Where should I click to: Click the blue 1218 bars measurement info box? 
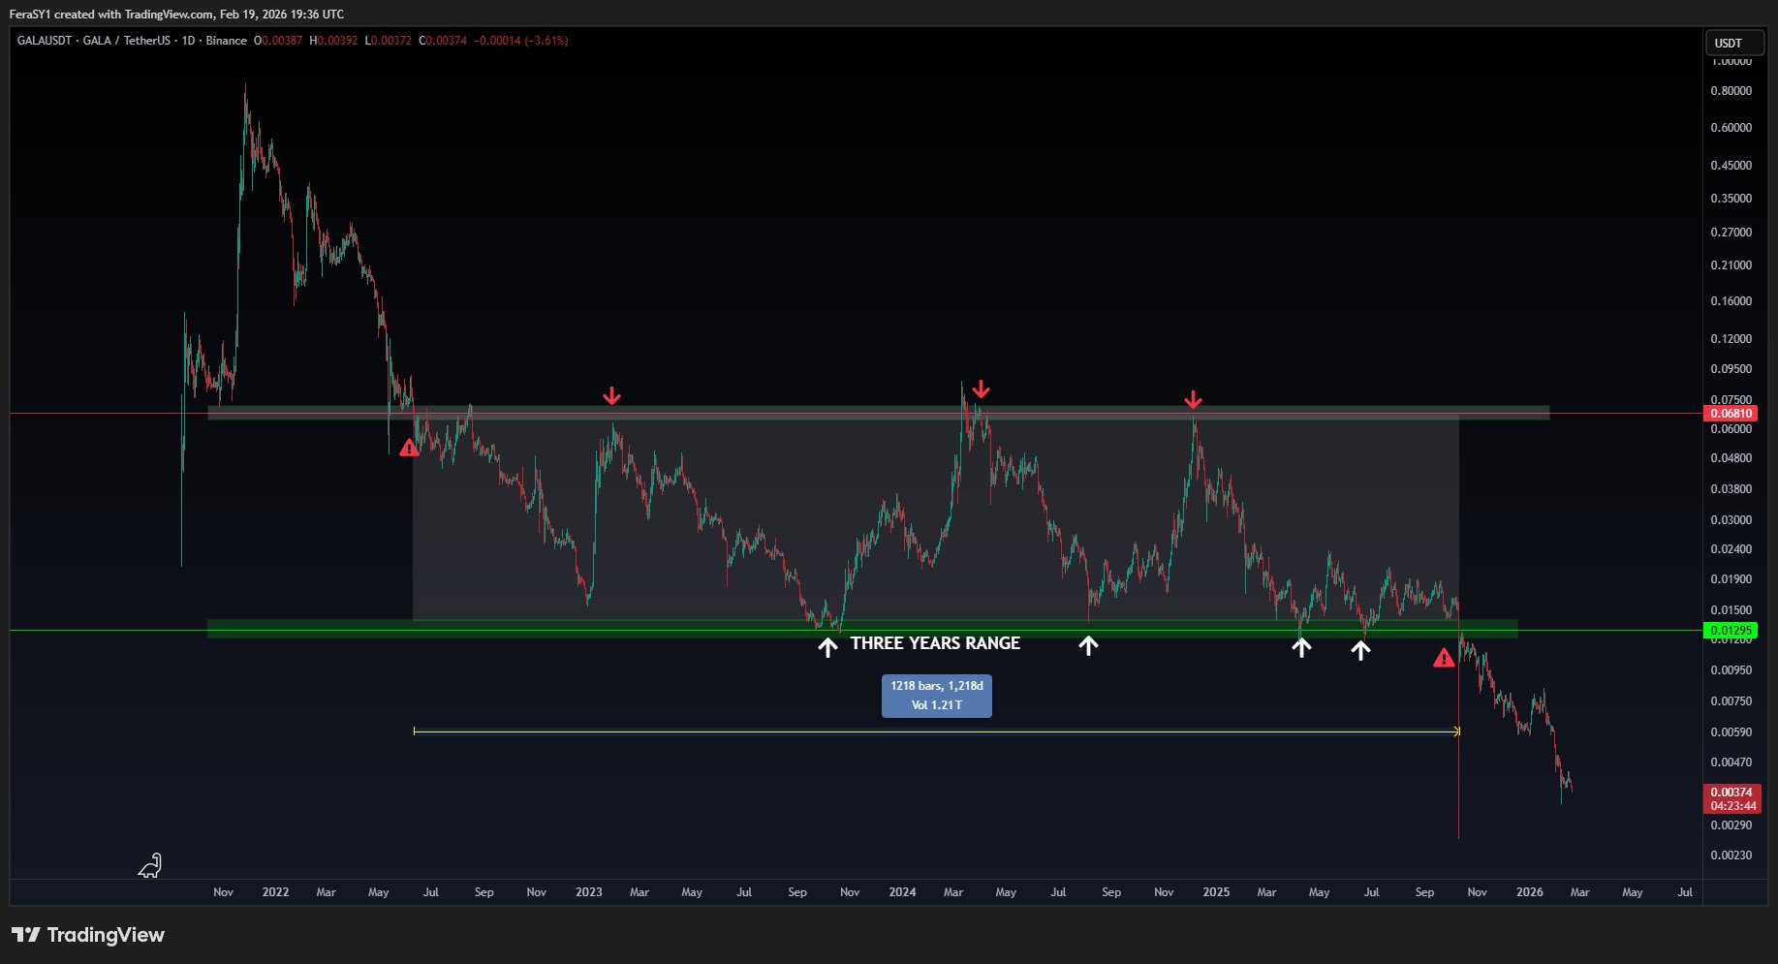click(x=936, y=696)
